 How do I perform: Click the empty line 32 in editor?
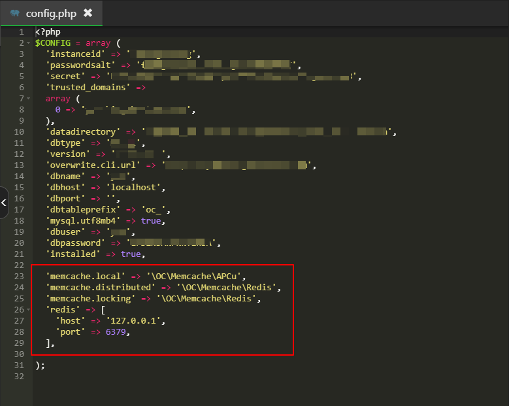(196, 377)
